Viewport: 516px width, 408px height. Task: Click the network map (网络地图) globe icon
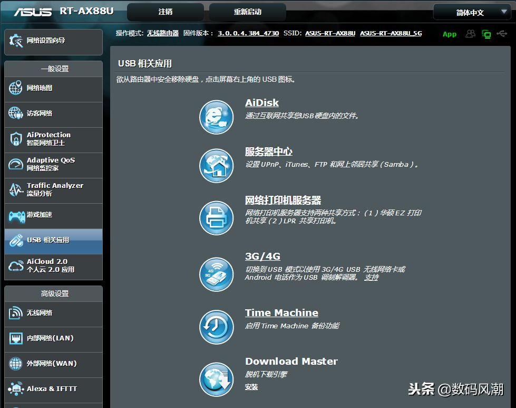pos(15,88)
